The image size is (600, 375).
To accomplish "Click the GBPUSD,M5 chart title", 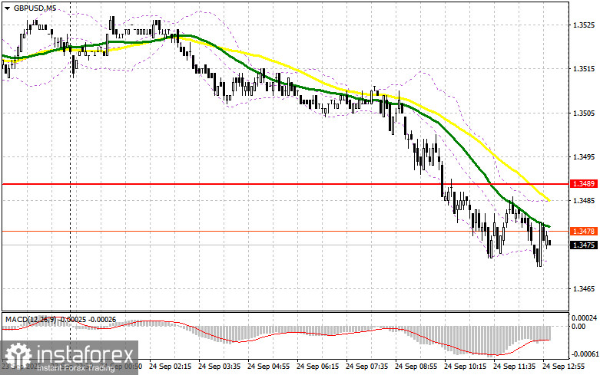I will click(x=35, y=8).
